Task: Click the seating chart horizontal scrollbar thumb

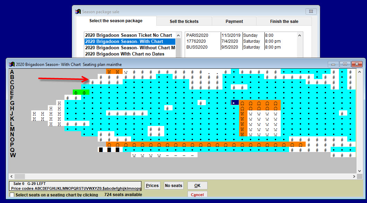Action: [x=20, y=176]
